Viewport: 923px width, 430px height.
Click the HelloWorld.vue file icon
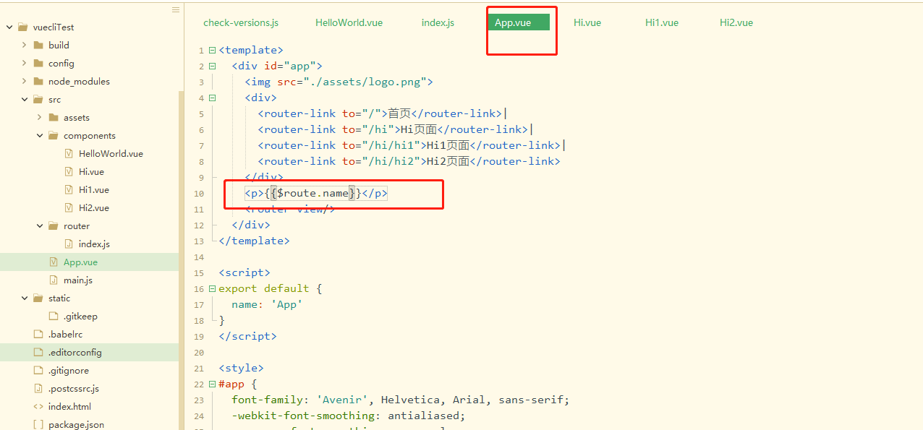(69, 153)
